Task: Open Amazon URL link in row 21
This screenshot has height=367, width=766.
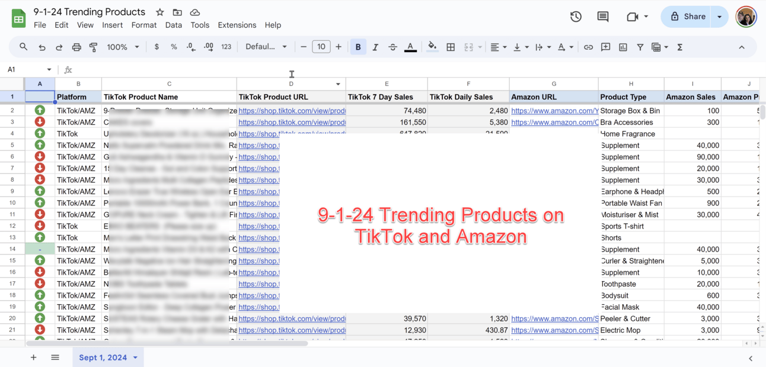Action: click(554, 330)
